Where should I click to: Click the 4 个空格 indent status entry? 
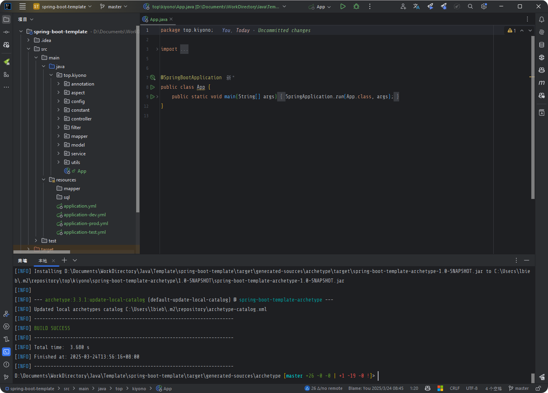pos(493,389)
